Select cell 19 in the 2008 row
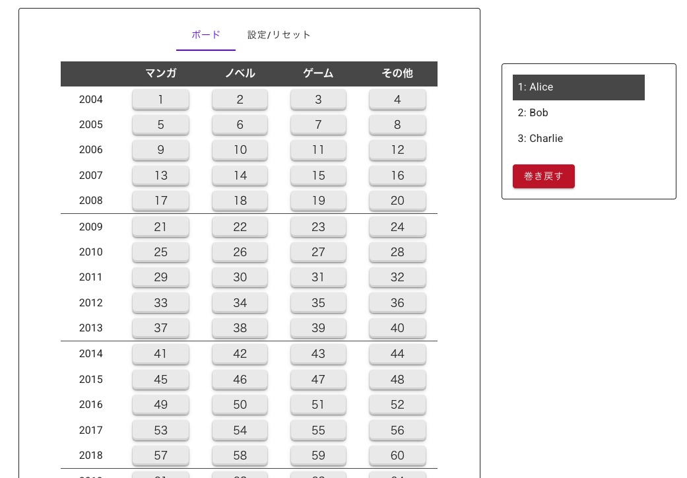The image size is (687, 478). (318, 201)
